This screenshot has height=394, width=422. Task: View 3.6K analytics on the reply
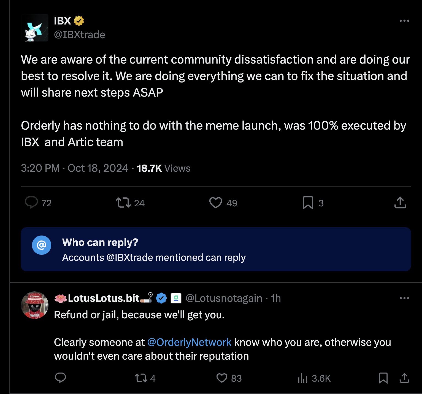(314, 378)
